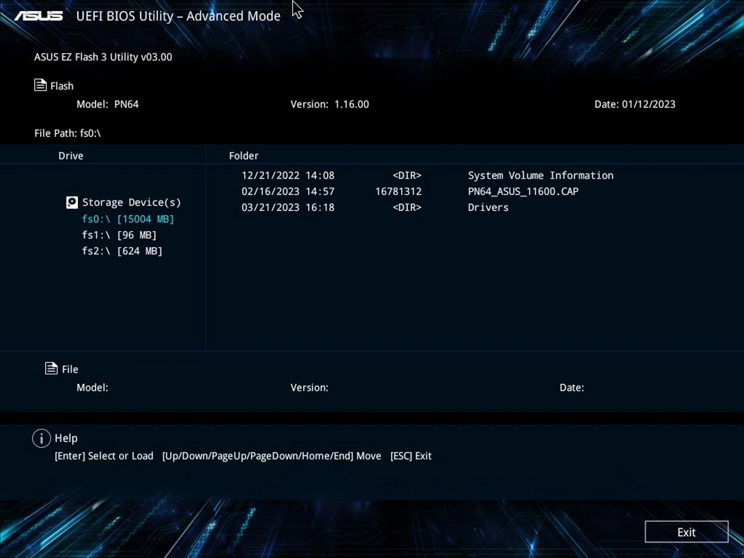Click the Flash section label
This screenshot has height=558, width=744.
pos(62,86)
